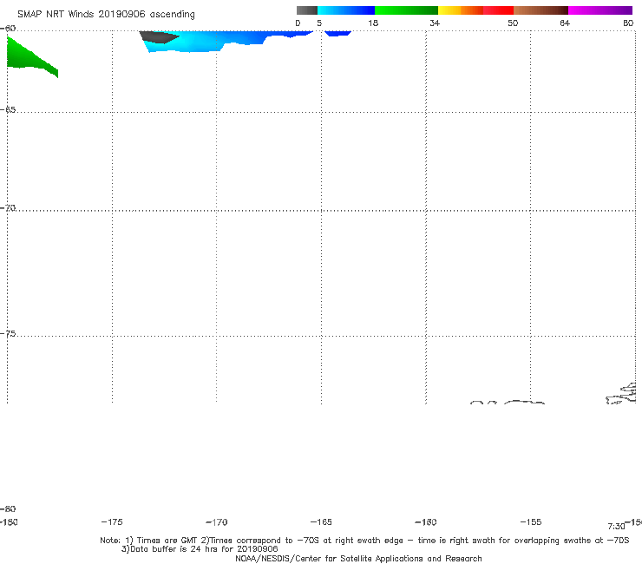Click the latitude axis label -70
This screenshot has height=564, width=642.
8,208
